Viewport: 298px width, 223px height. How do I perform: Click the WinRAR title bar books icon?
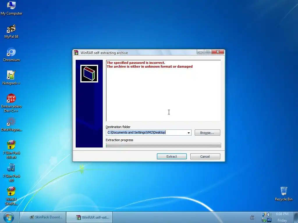pos(76,53)
